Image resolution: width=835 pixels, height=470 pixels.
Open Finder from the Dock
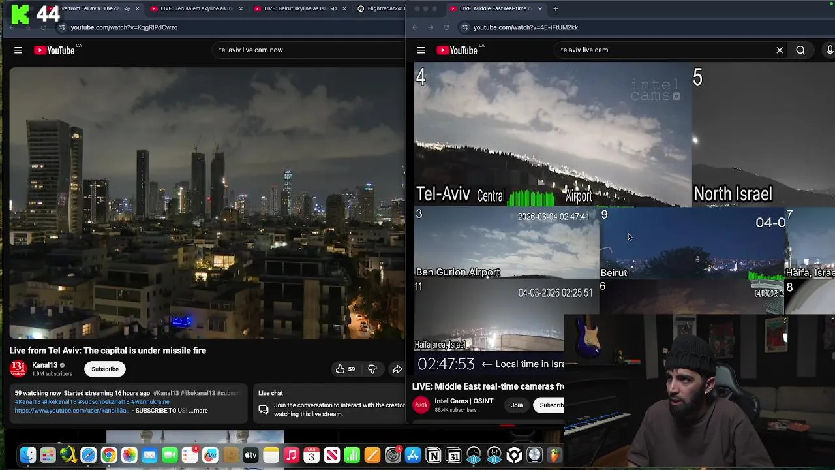pyautogui.click(x=28, y=455)
